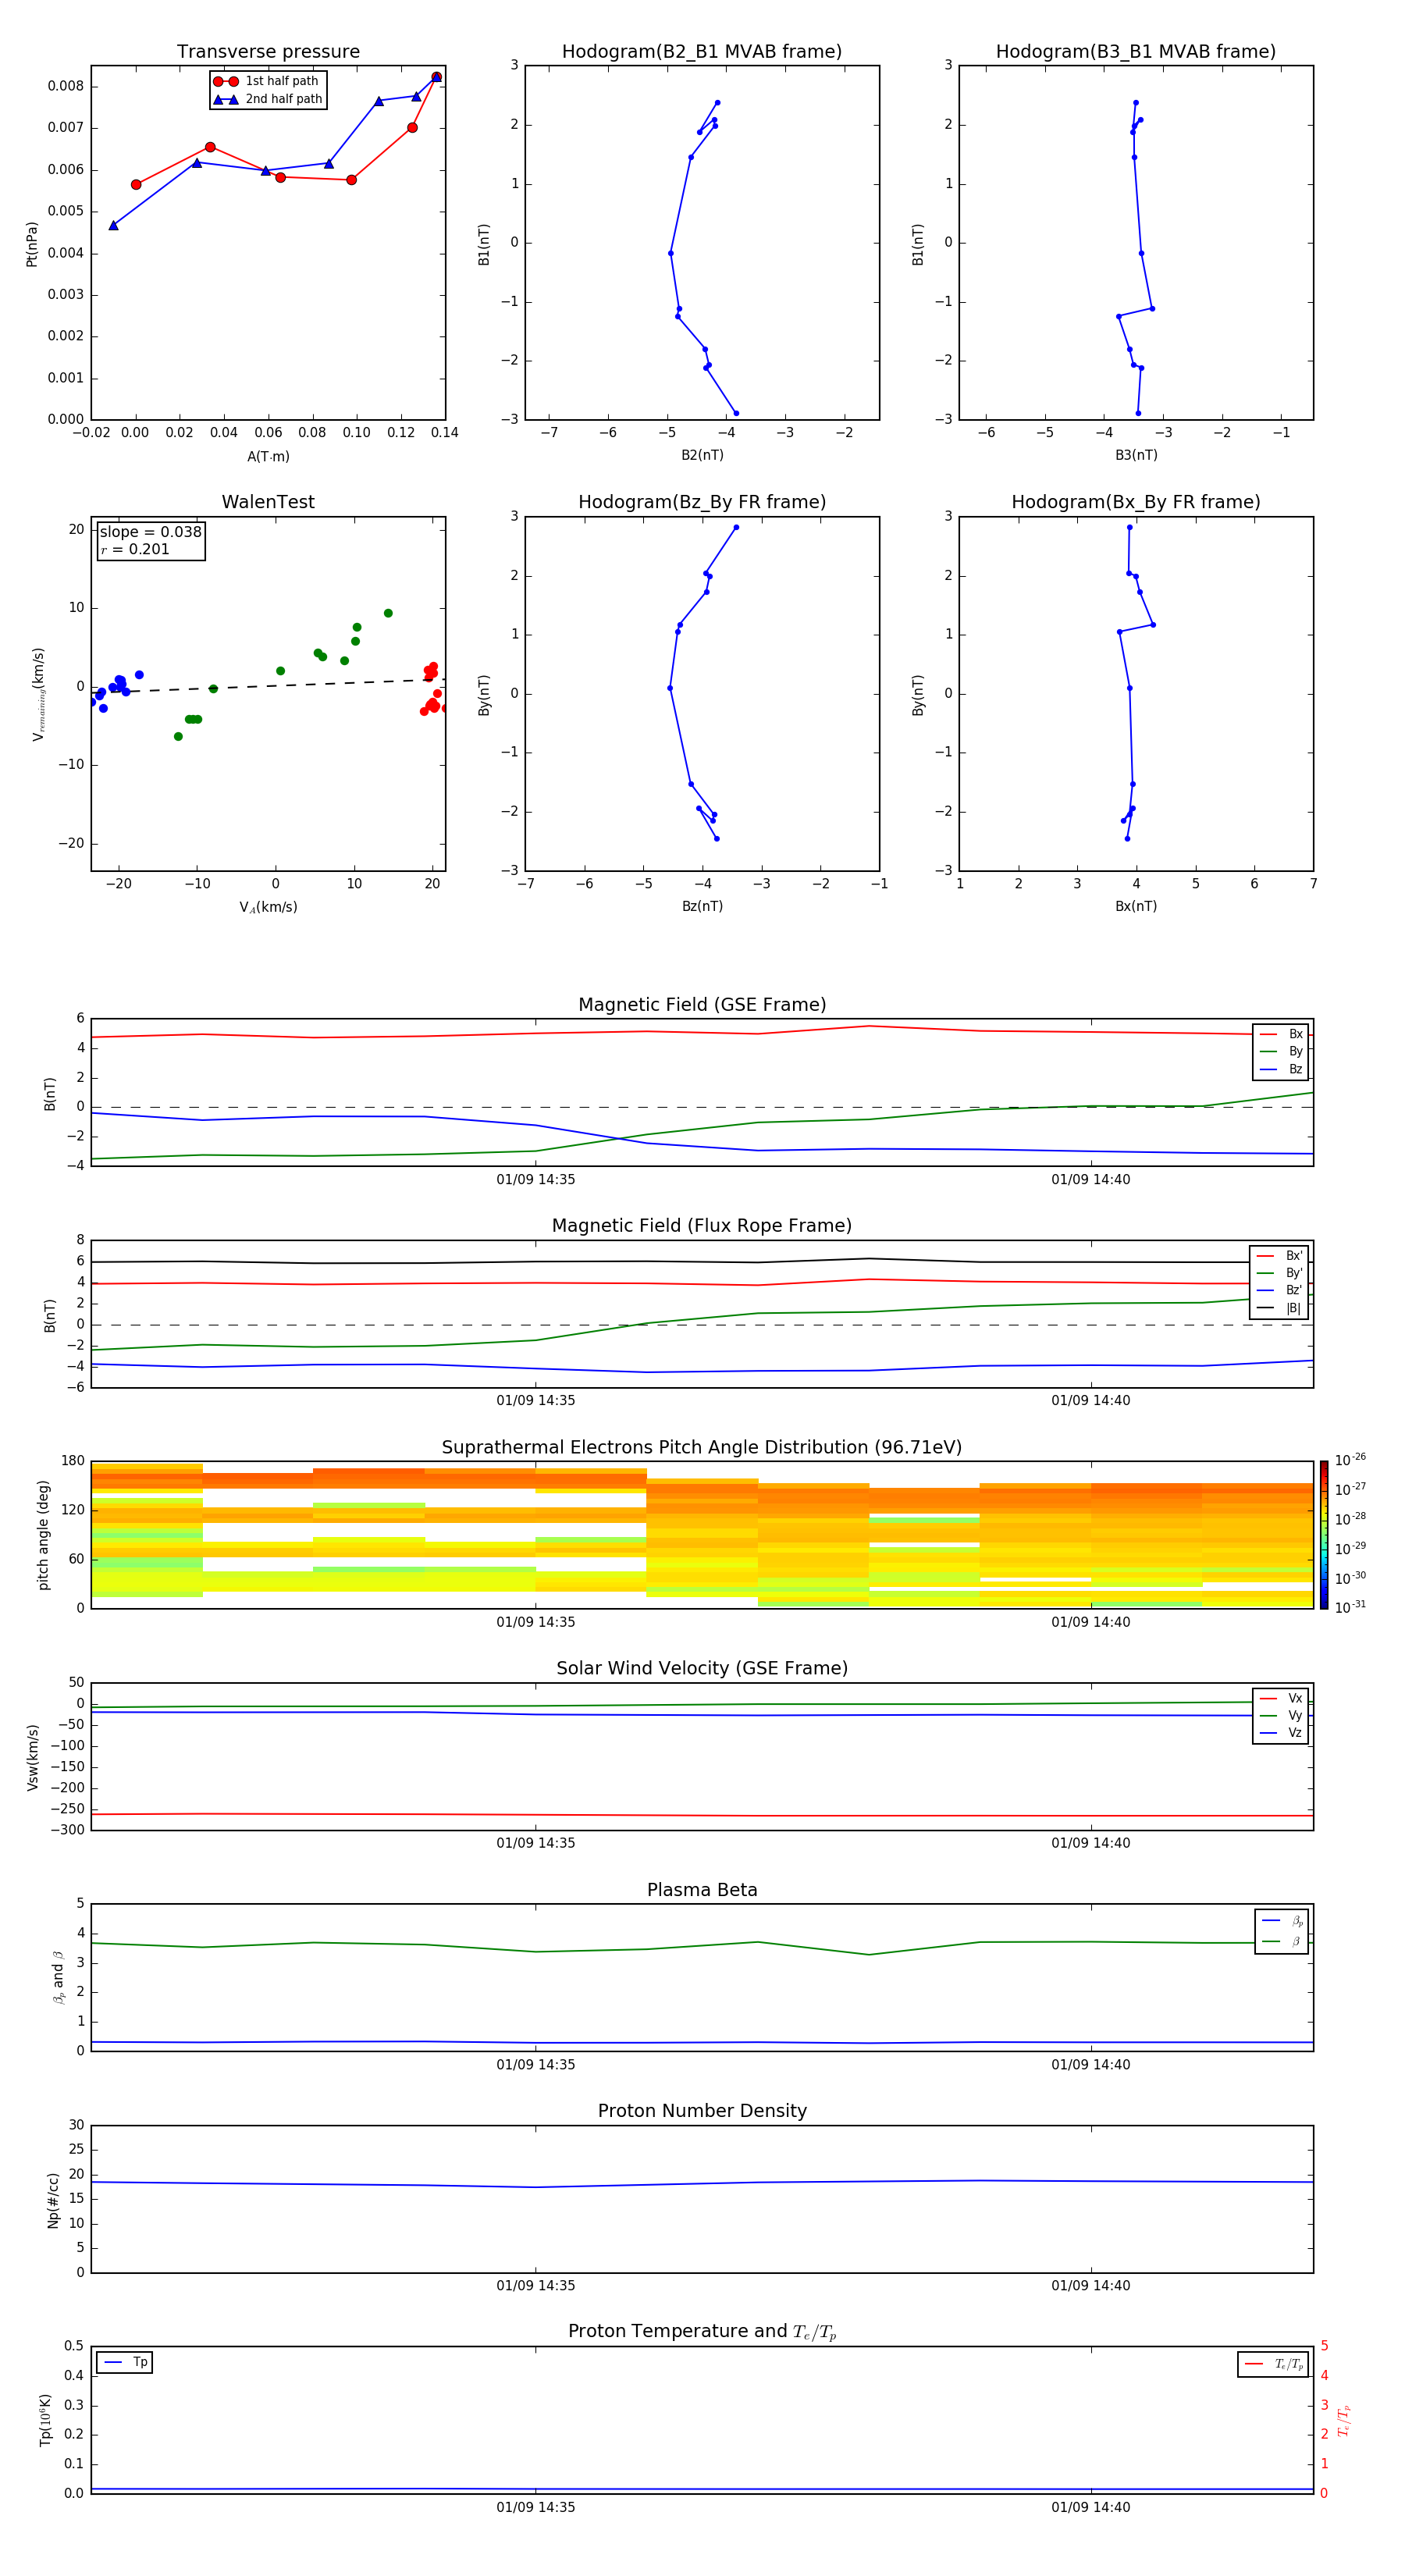The image size is (1405, 2576).
Task: Click the 'Solar Wind Velocity (GSE Frame)' title
Action: tap(702, 1668)
